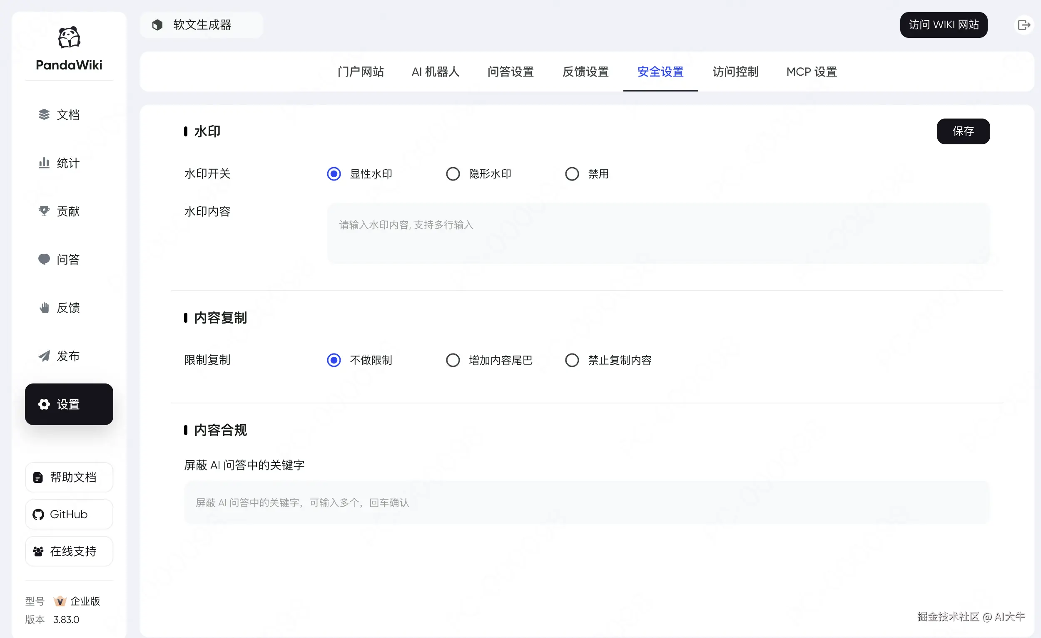
Task: Click the 贡献 trophy icon
Action: click(44, 211)
